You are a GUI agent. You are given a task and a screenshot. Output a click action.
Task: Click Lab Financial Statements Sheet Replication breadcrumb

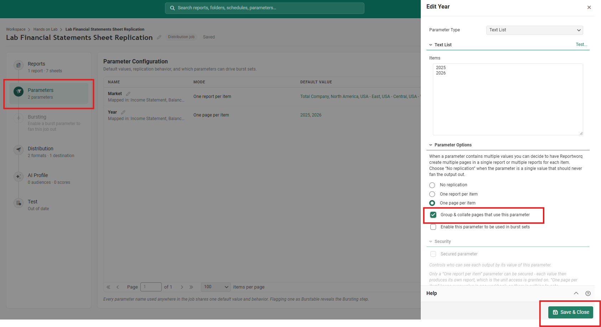105,29
